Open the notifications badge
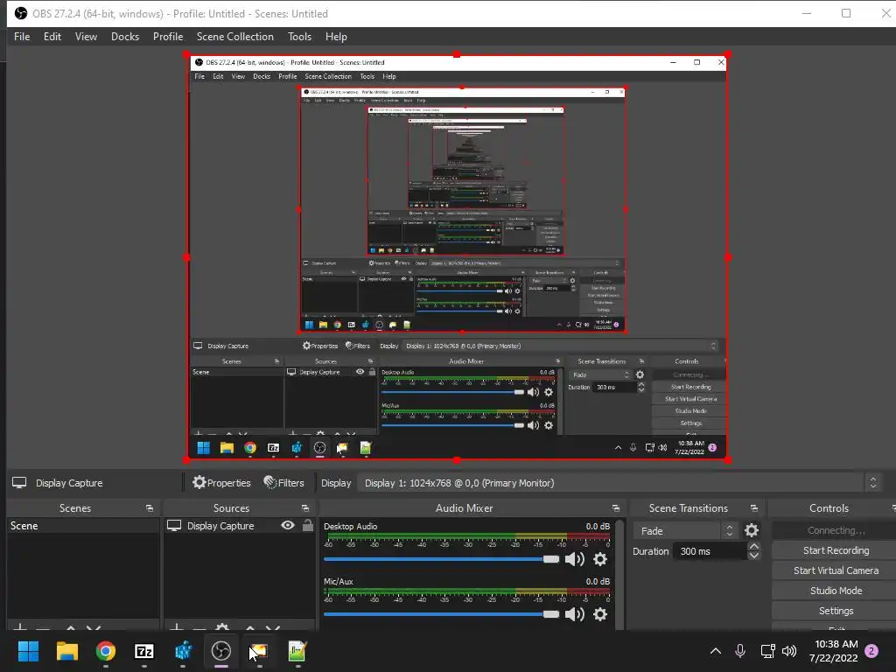The width and height of the screenshot is (896, 672). click(x=871, y=651)
